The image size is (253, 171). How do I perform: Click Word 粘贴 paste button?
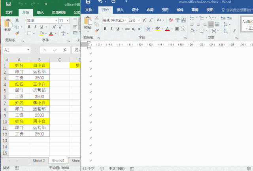[x=88, y=23]
